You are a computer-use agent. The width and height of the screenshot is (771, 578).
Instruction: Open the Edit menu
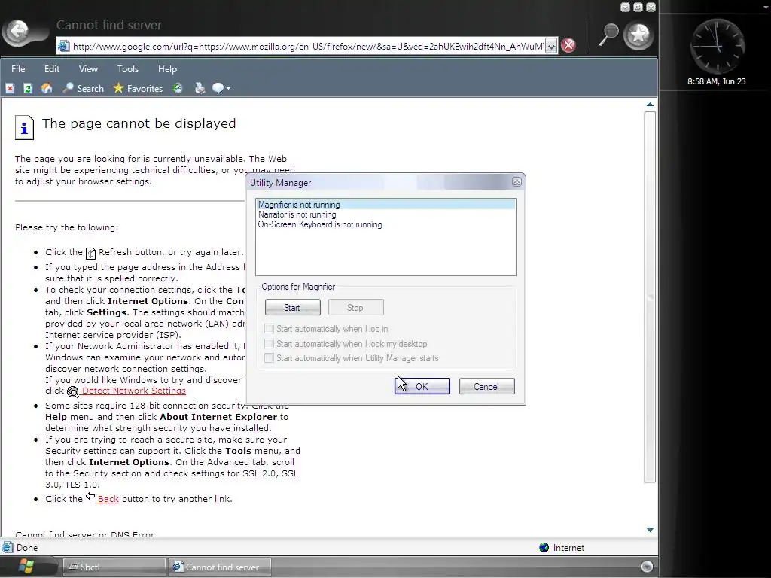click(x=52, y=69)
